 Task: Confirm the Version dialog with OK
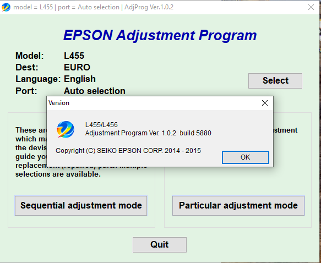[x=245, y=157]
